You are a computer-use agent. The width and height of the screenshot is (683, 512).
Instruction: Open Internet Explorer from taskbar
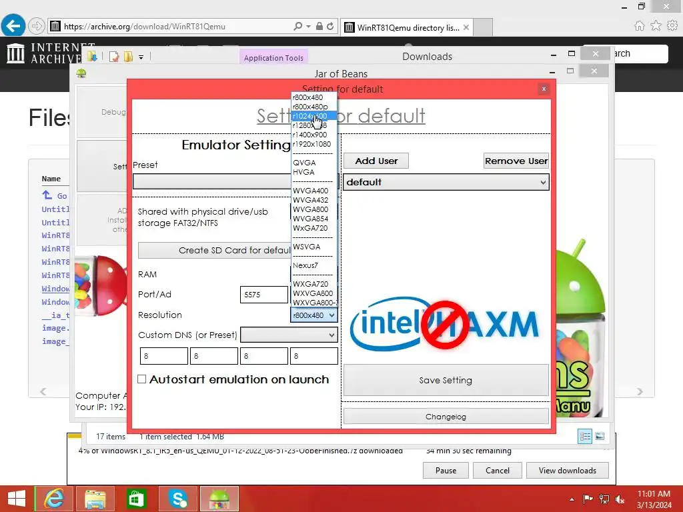55,499
